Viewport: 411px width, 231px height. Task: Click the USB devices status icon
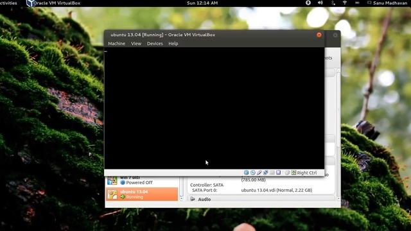(x=259, y=173)
